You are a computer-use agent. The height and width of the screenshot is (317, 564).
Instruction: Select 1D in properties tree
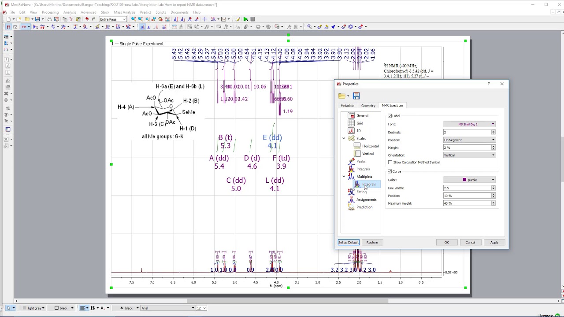359,131
